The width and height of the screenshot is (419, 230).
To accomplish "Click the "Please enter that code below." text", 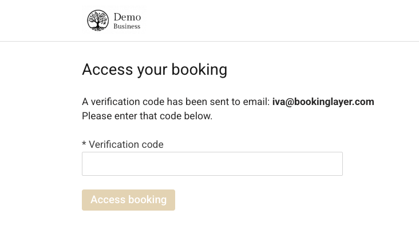I will point(147,116).
